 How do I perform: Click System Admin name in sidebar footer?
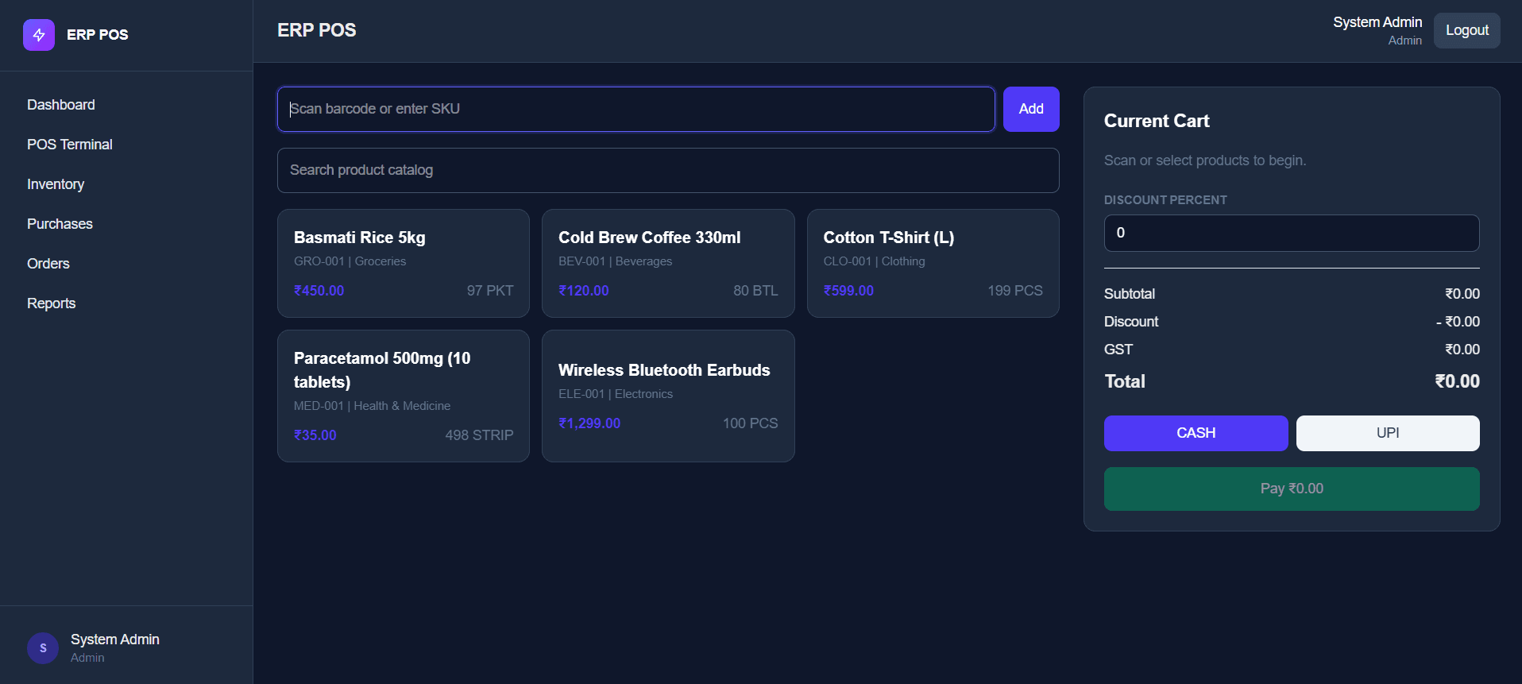[x=115, y=640]
